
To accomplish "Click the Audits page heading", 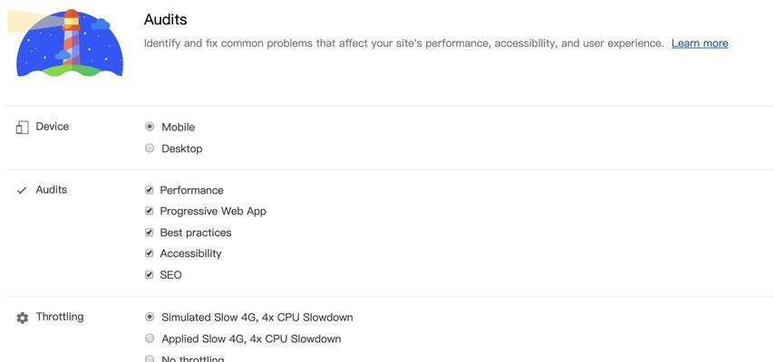I will 165,20.
